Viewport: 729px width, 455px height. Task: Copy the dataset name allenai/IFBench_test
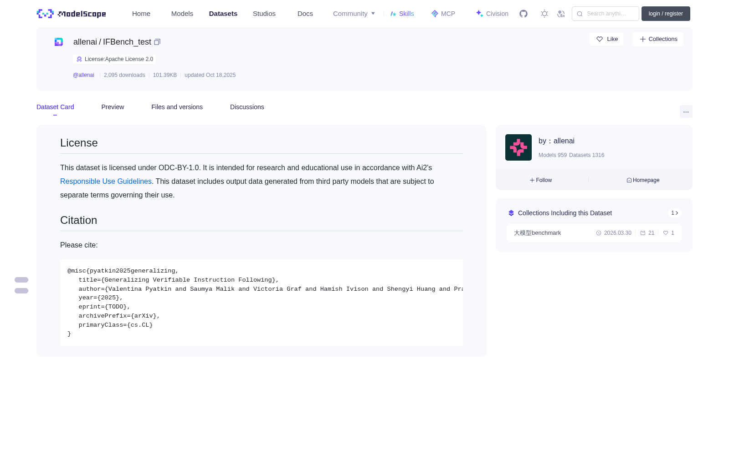157,42
